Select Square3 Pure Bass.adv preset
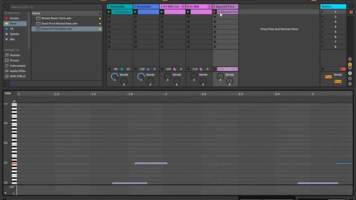Viewport: 356px width, 200px height. tap(67, 29)
